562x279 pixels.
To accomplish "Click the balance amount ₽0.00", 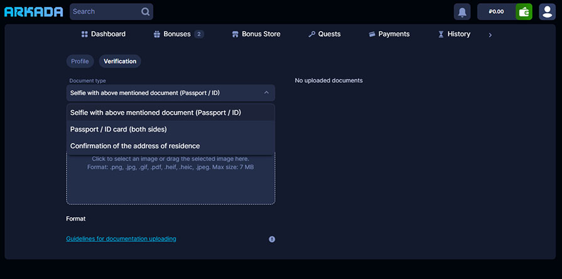I will (496, 12).
